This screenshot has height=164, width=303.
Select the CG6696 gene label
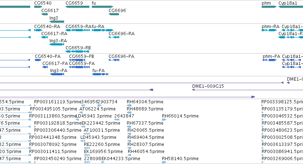tap(117, 10)
